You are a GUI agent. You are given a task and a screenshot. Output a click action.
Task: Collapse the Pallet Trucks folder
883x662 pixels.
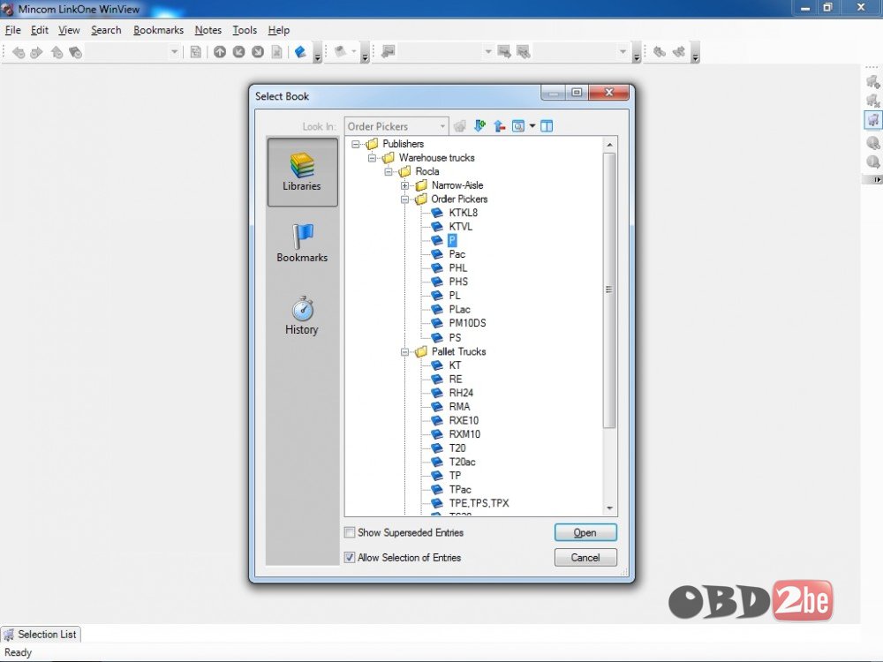[405, 352]
